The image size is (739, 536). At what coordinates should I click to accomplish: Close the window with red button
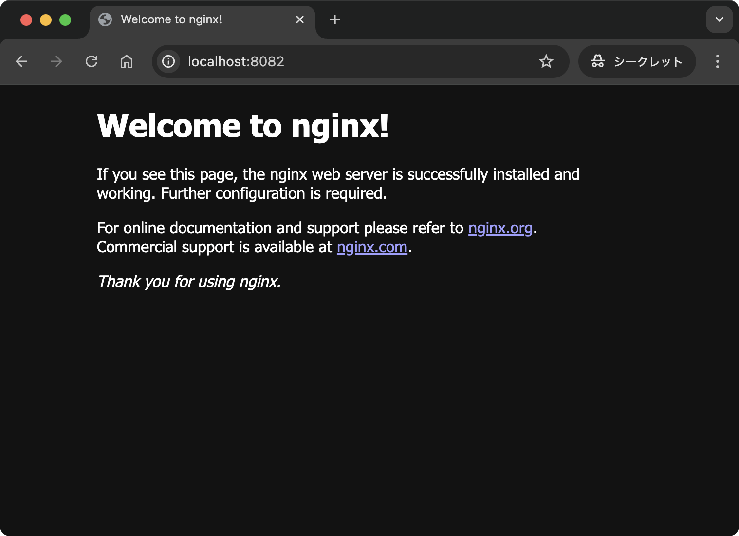tap(26, 20)
